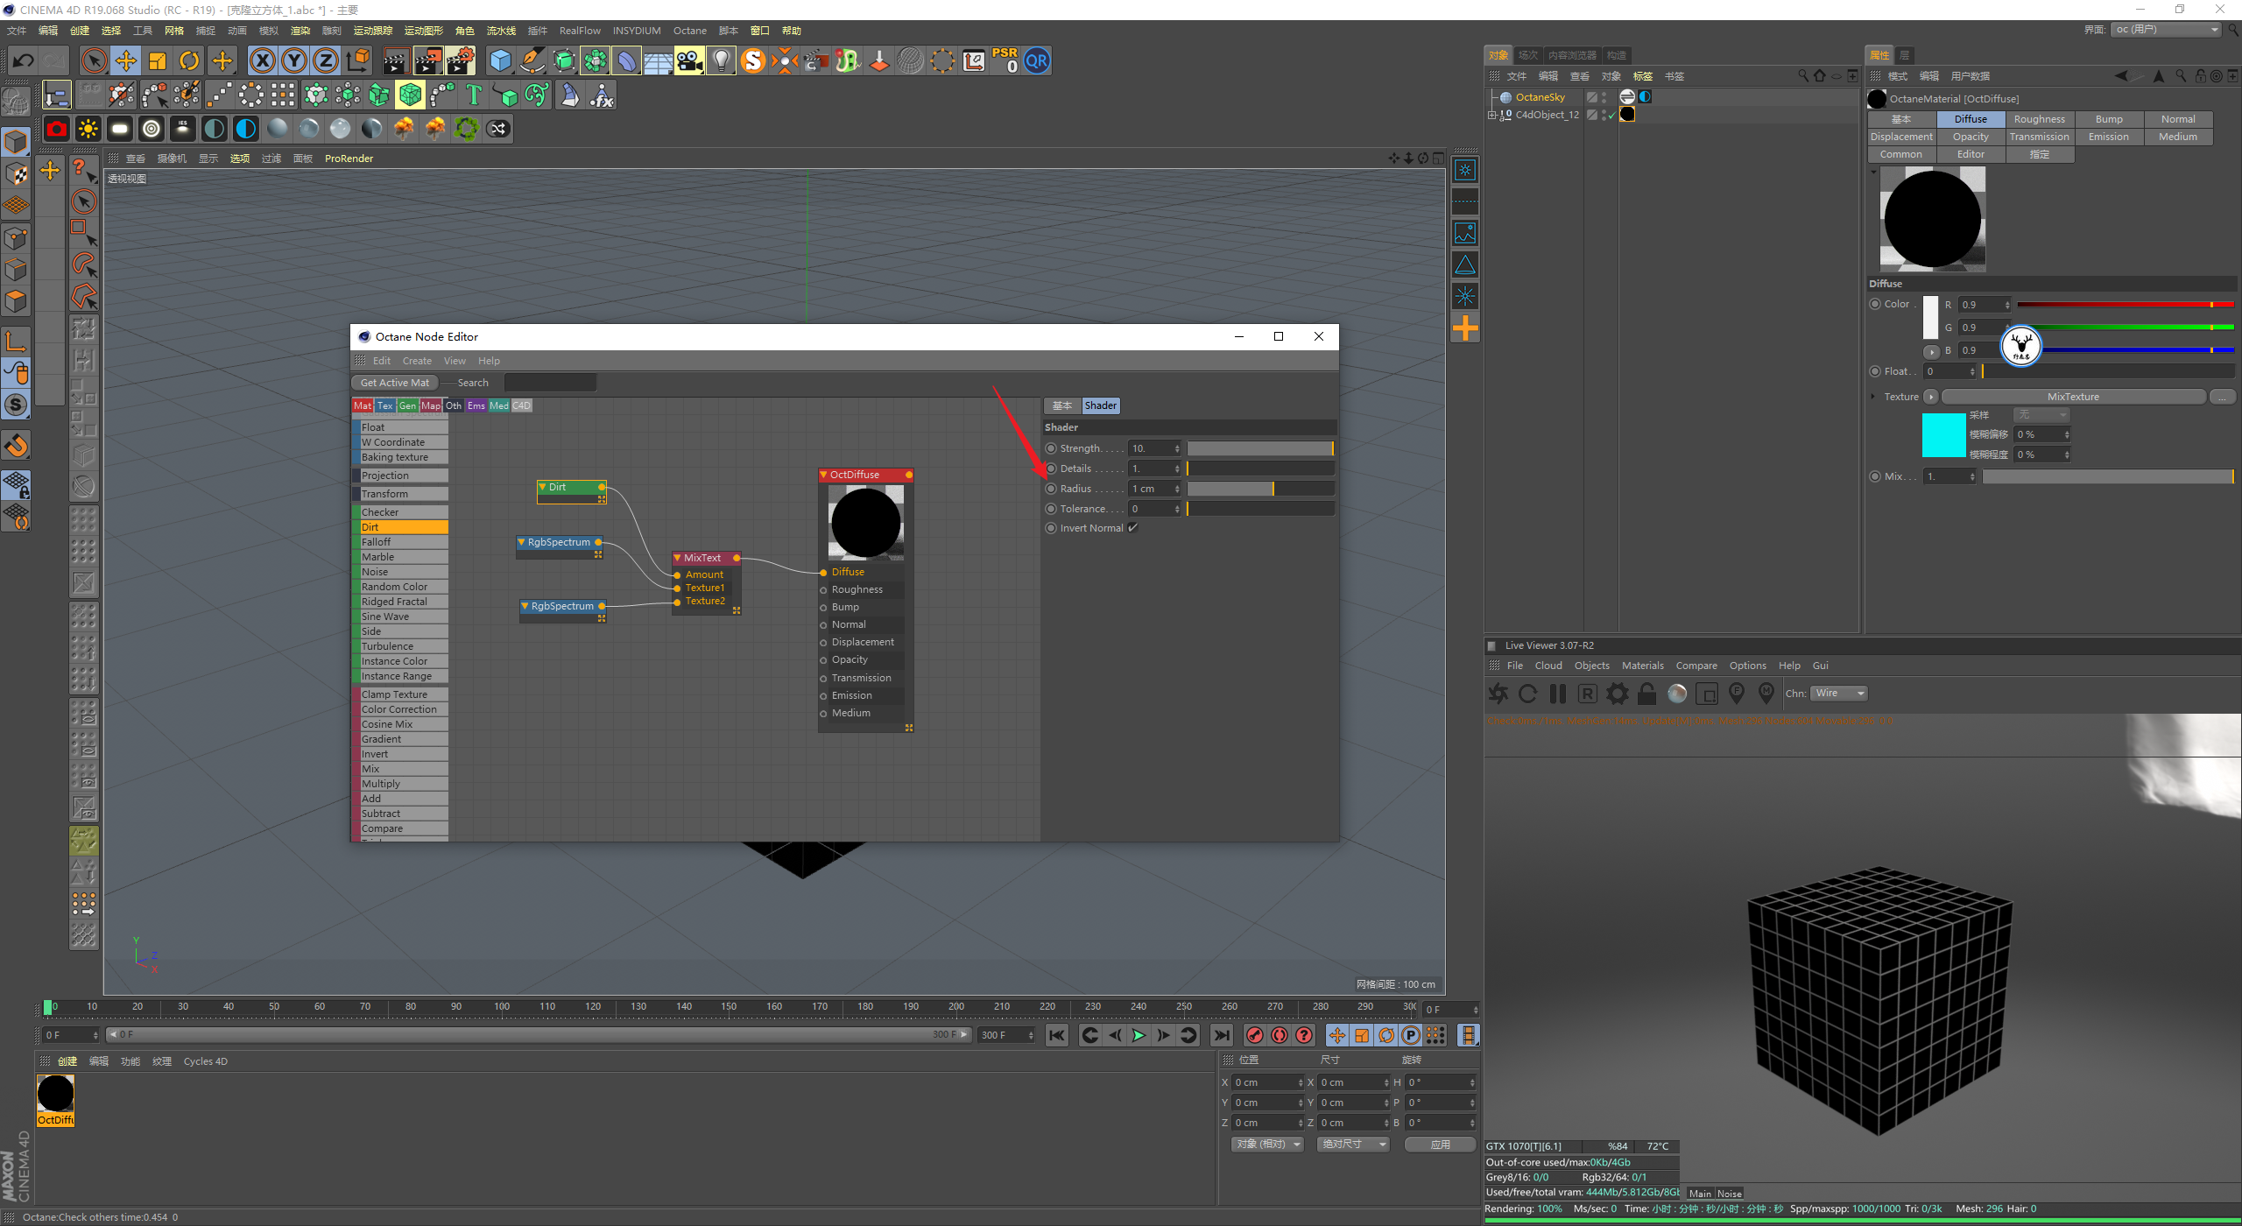Open Live Viewer settings gear
Screen dimensions: 2242x1226
click(x=1617, y=694)
